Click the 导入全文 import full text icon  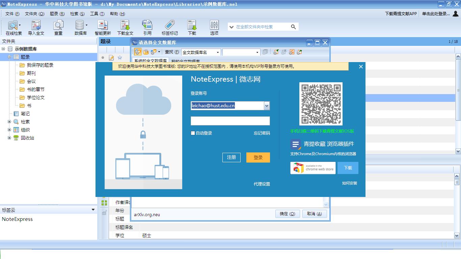tap(36, 28)
